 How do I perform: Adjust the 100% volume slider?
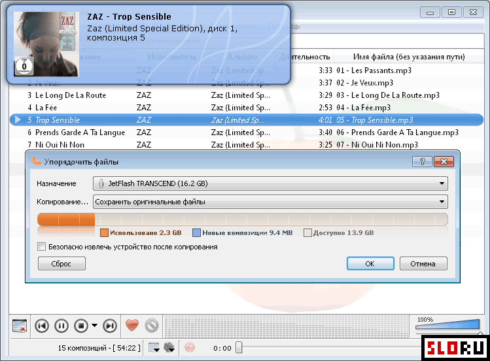447,324
